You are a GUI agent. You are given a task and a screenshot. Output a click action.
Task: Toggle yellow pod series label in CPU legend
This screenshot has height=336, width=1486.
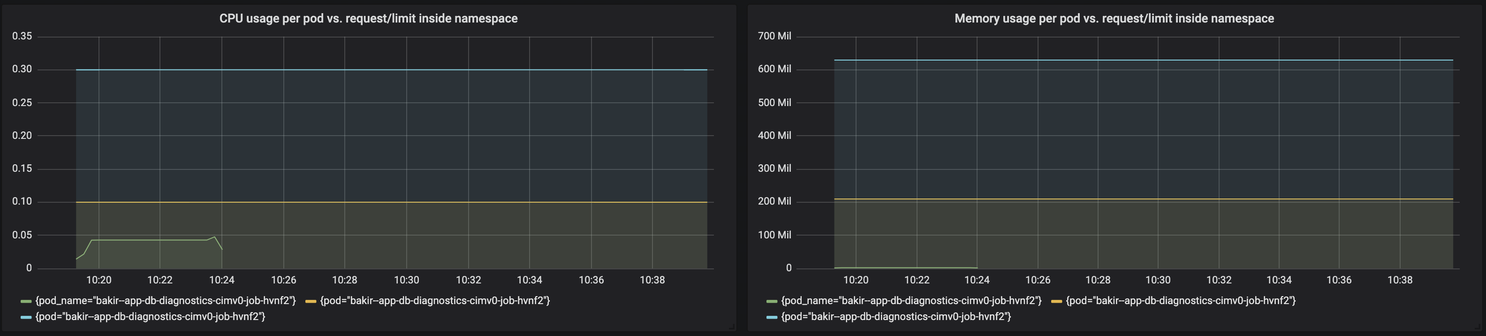click(x=435, y=301)
